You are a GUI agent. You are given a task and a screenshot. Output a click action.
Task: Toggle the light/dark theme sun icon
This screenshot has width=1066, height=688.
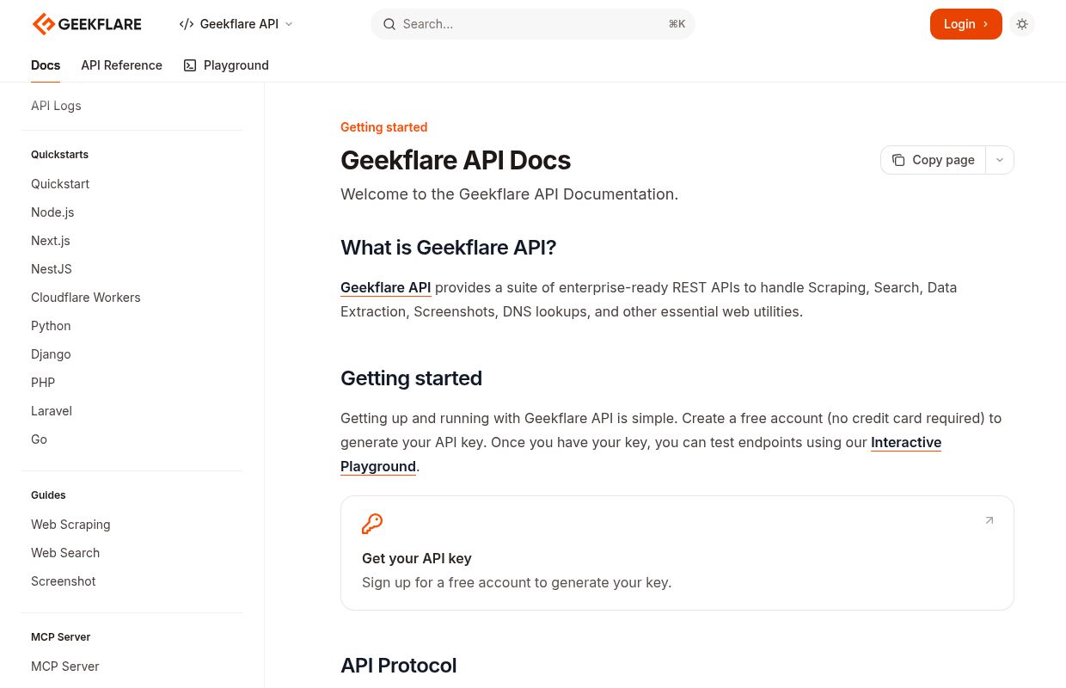pyautogui.click(x=1022, y=24)
